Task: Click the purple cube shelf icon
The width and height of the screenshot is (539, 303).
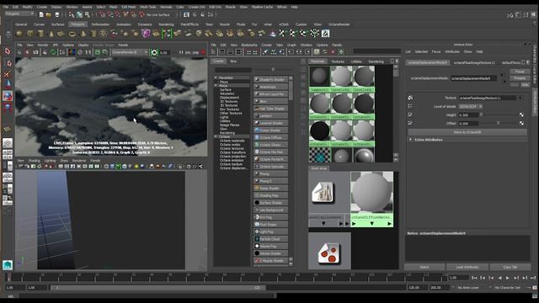Action: (x=146, y=34)
